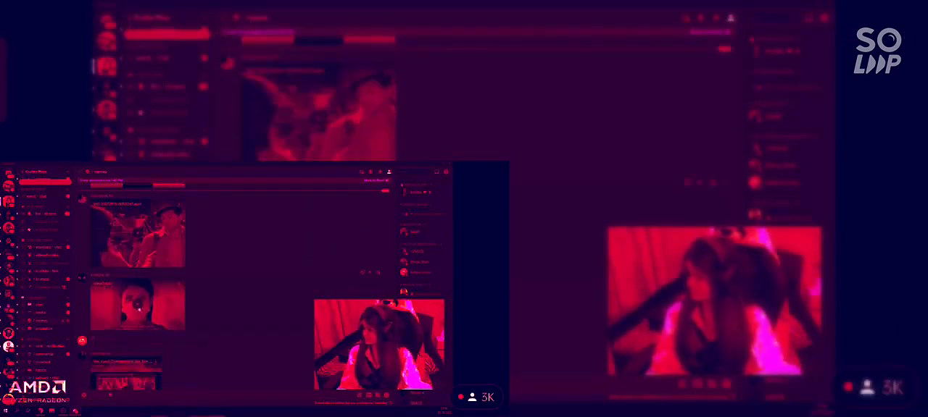Click the Discord home icon in server sidebar
The image size is (928, 417).
pos(9,174)
